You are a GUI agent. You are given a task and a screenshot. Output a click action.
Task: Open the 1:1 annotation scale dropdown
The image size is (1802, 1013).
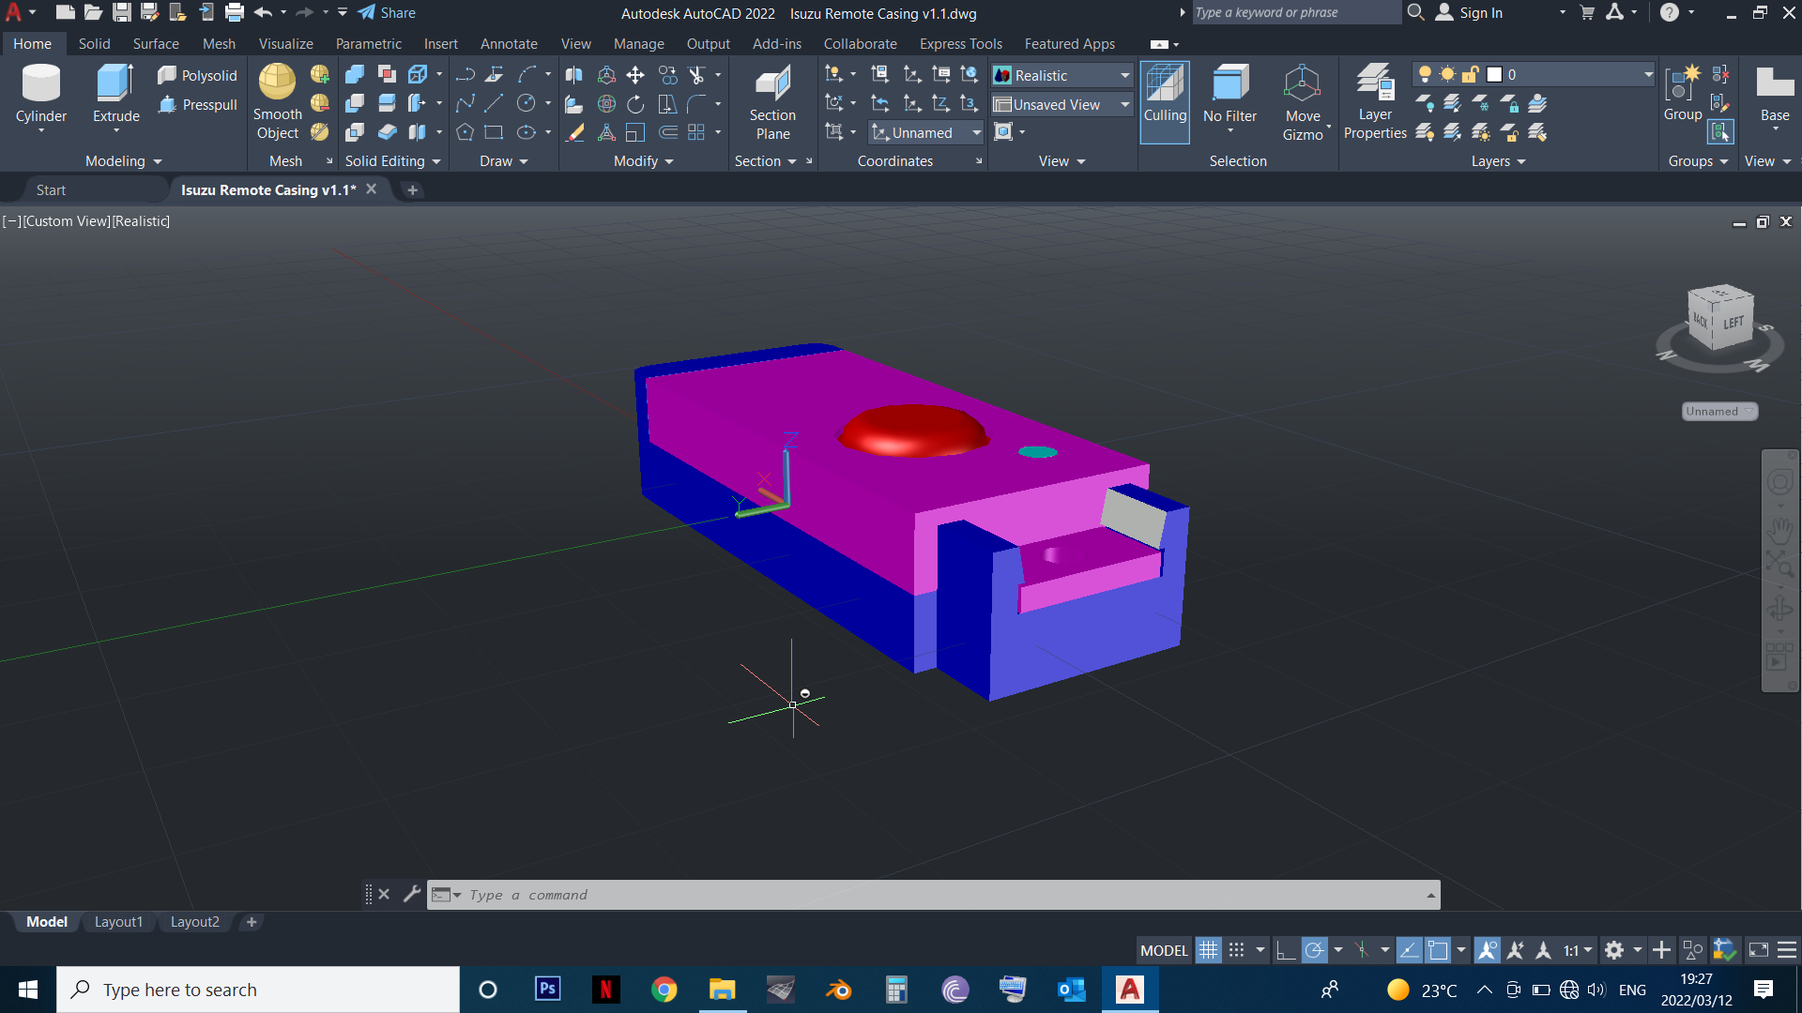coord(1578,950)
